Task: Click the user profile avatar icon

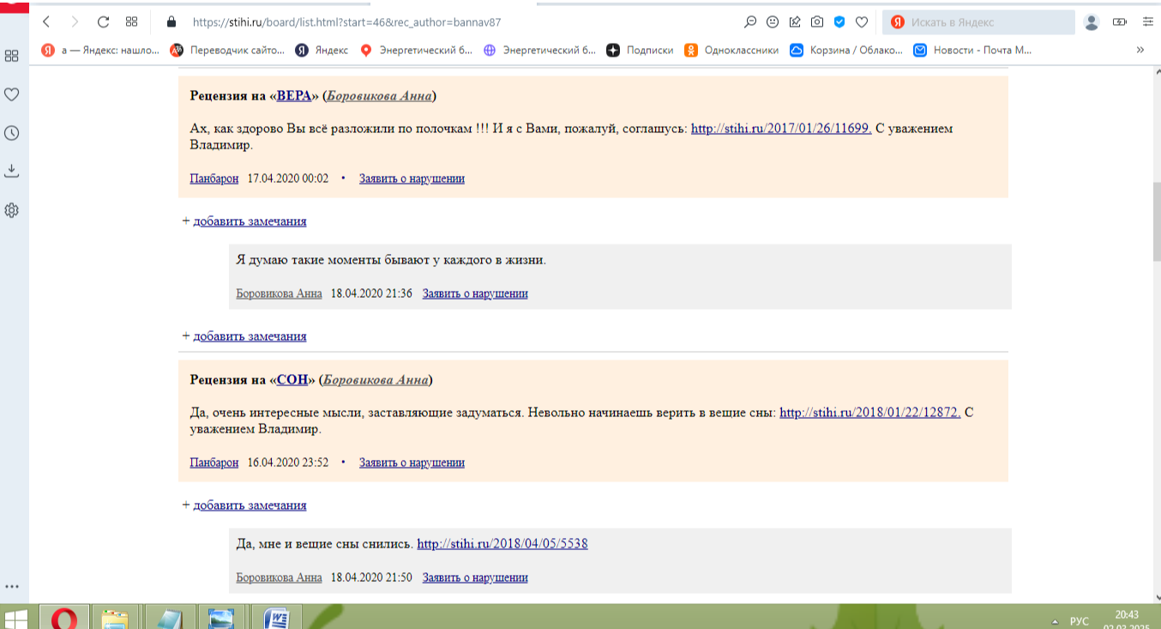Action: [1092, 21]
